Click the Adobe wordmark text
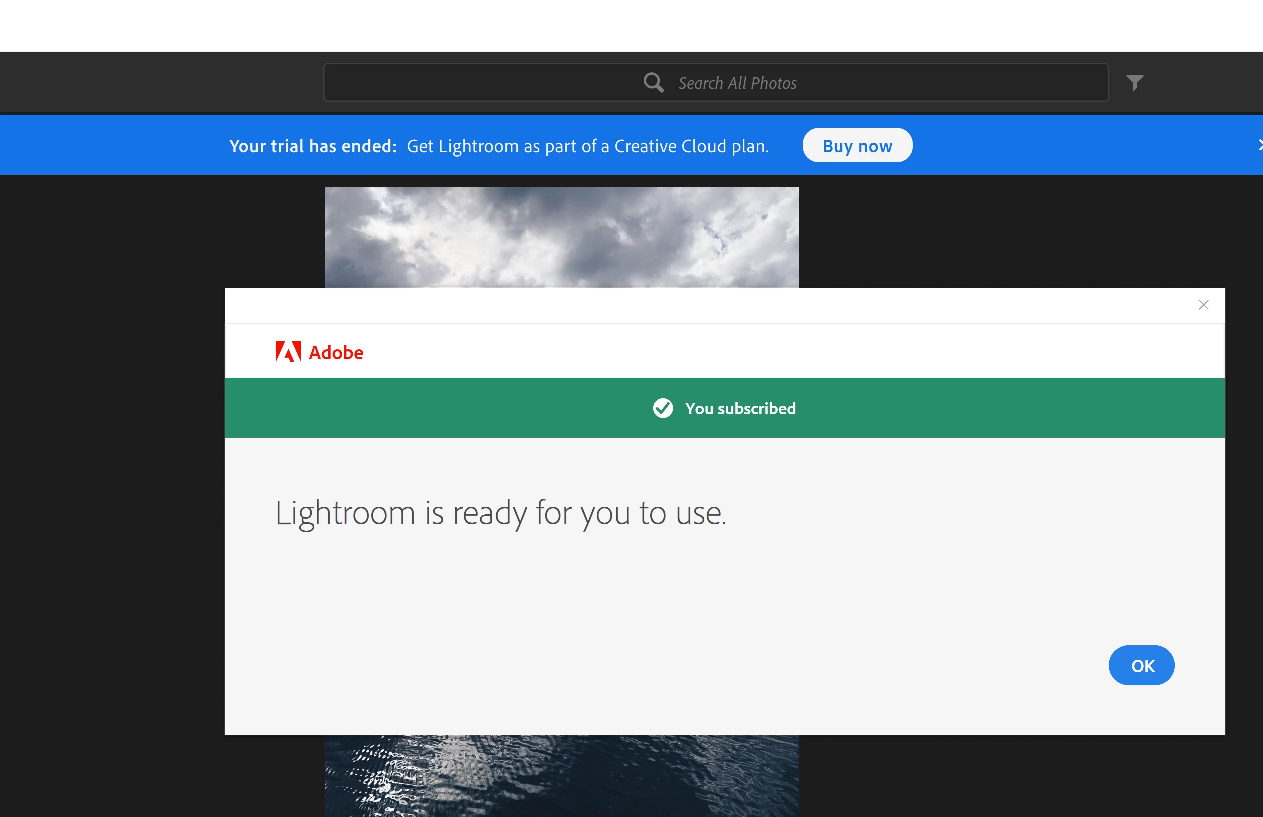The height and width of the screenshot is (817, 1263). (x=336, y=353)
